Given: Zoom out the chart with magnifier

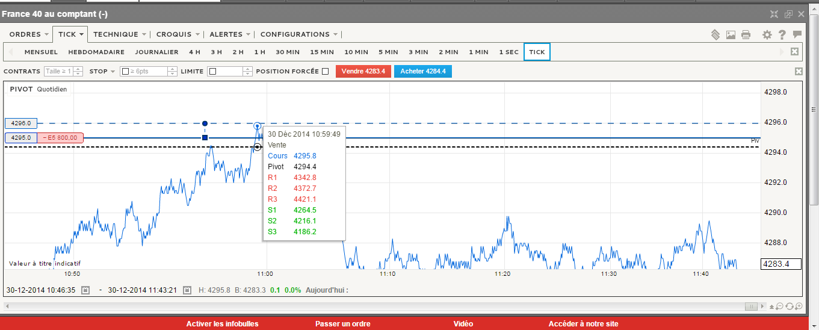Looking at the screenshot, I should [779, 307].
